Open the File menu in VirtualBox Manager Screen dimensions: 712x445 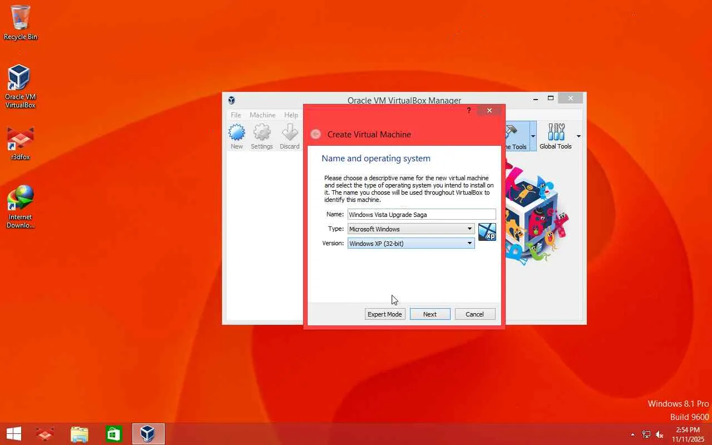click(x=236, y=115)
